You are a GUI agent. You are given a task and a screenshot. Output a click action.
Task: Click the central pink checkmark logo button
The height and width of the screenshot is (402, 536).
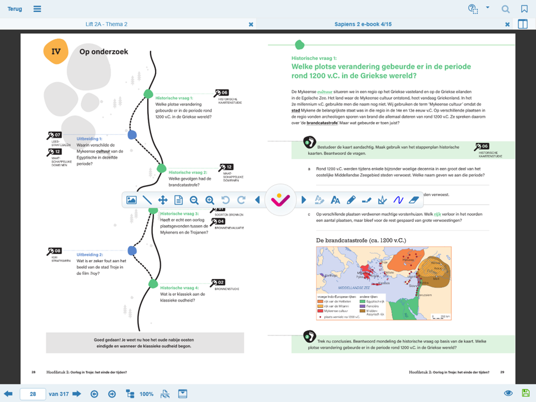pyautogui.click(x=280, y=200)
